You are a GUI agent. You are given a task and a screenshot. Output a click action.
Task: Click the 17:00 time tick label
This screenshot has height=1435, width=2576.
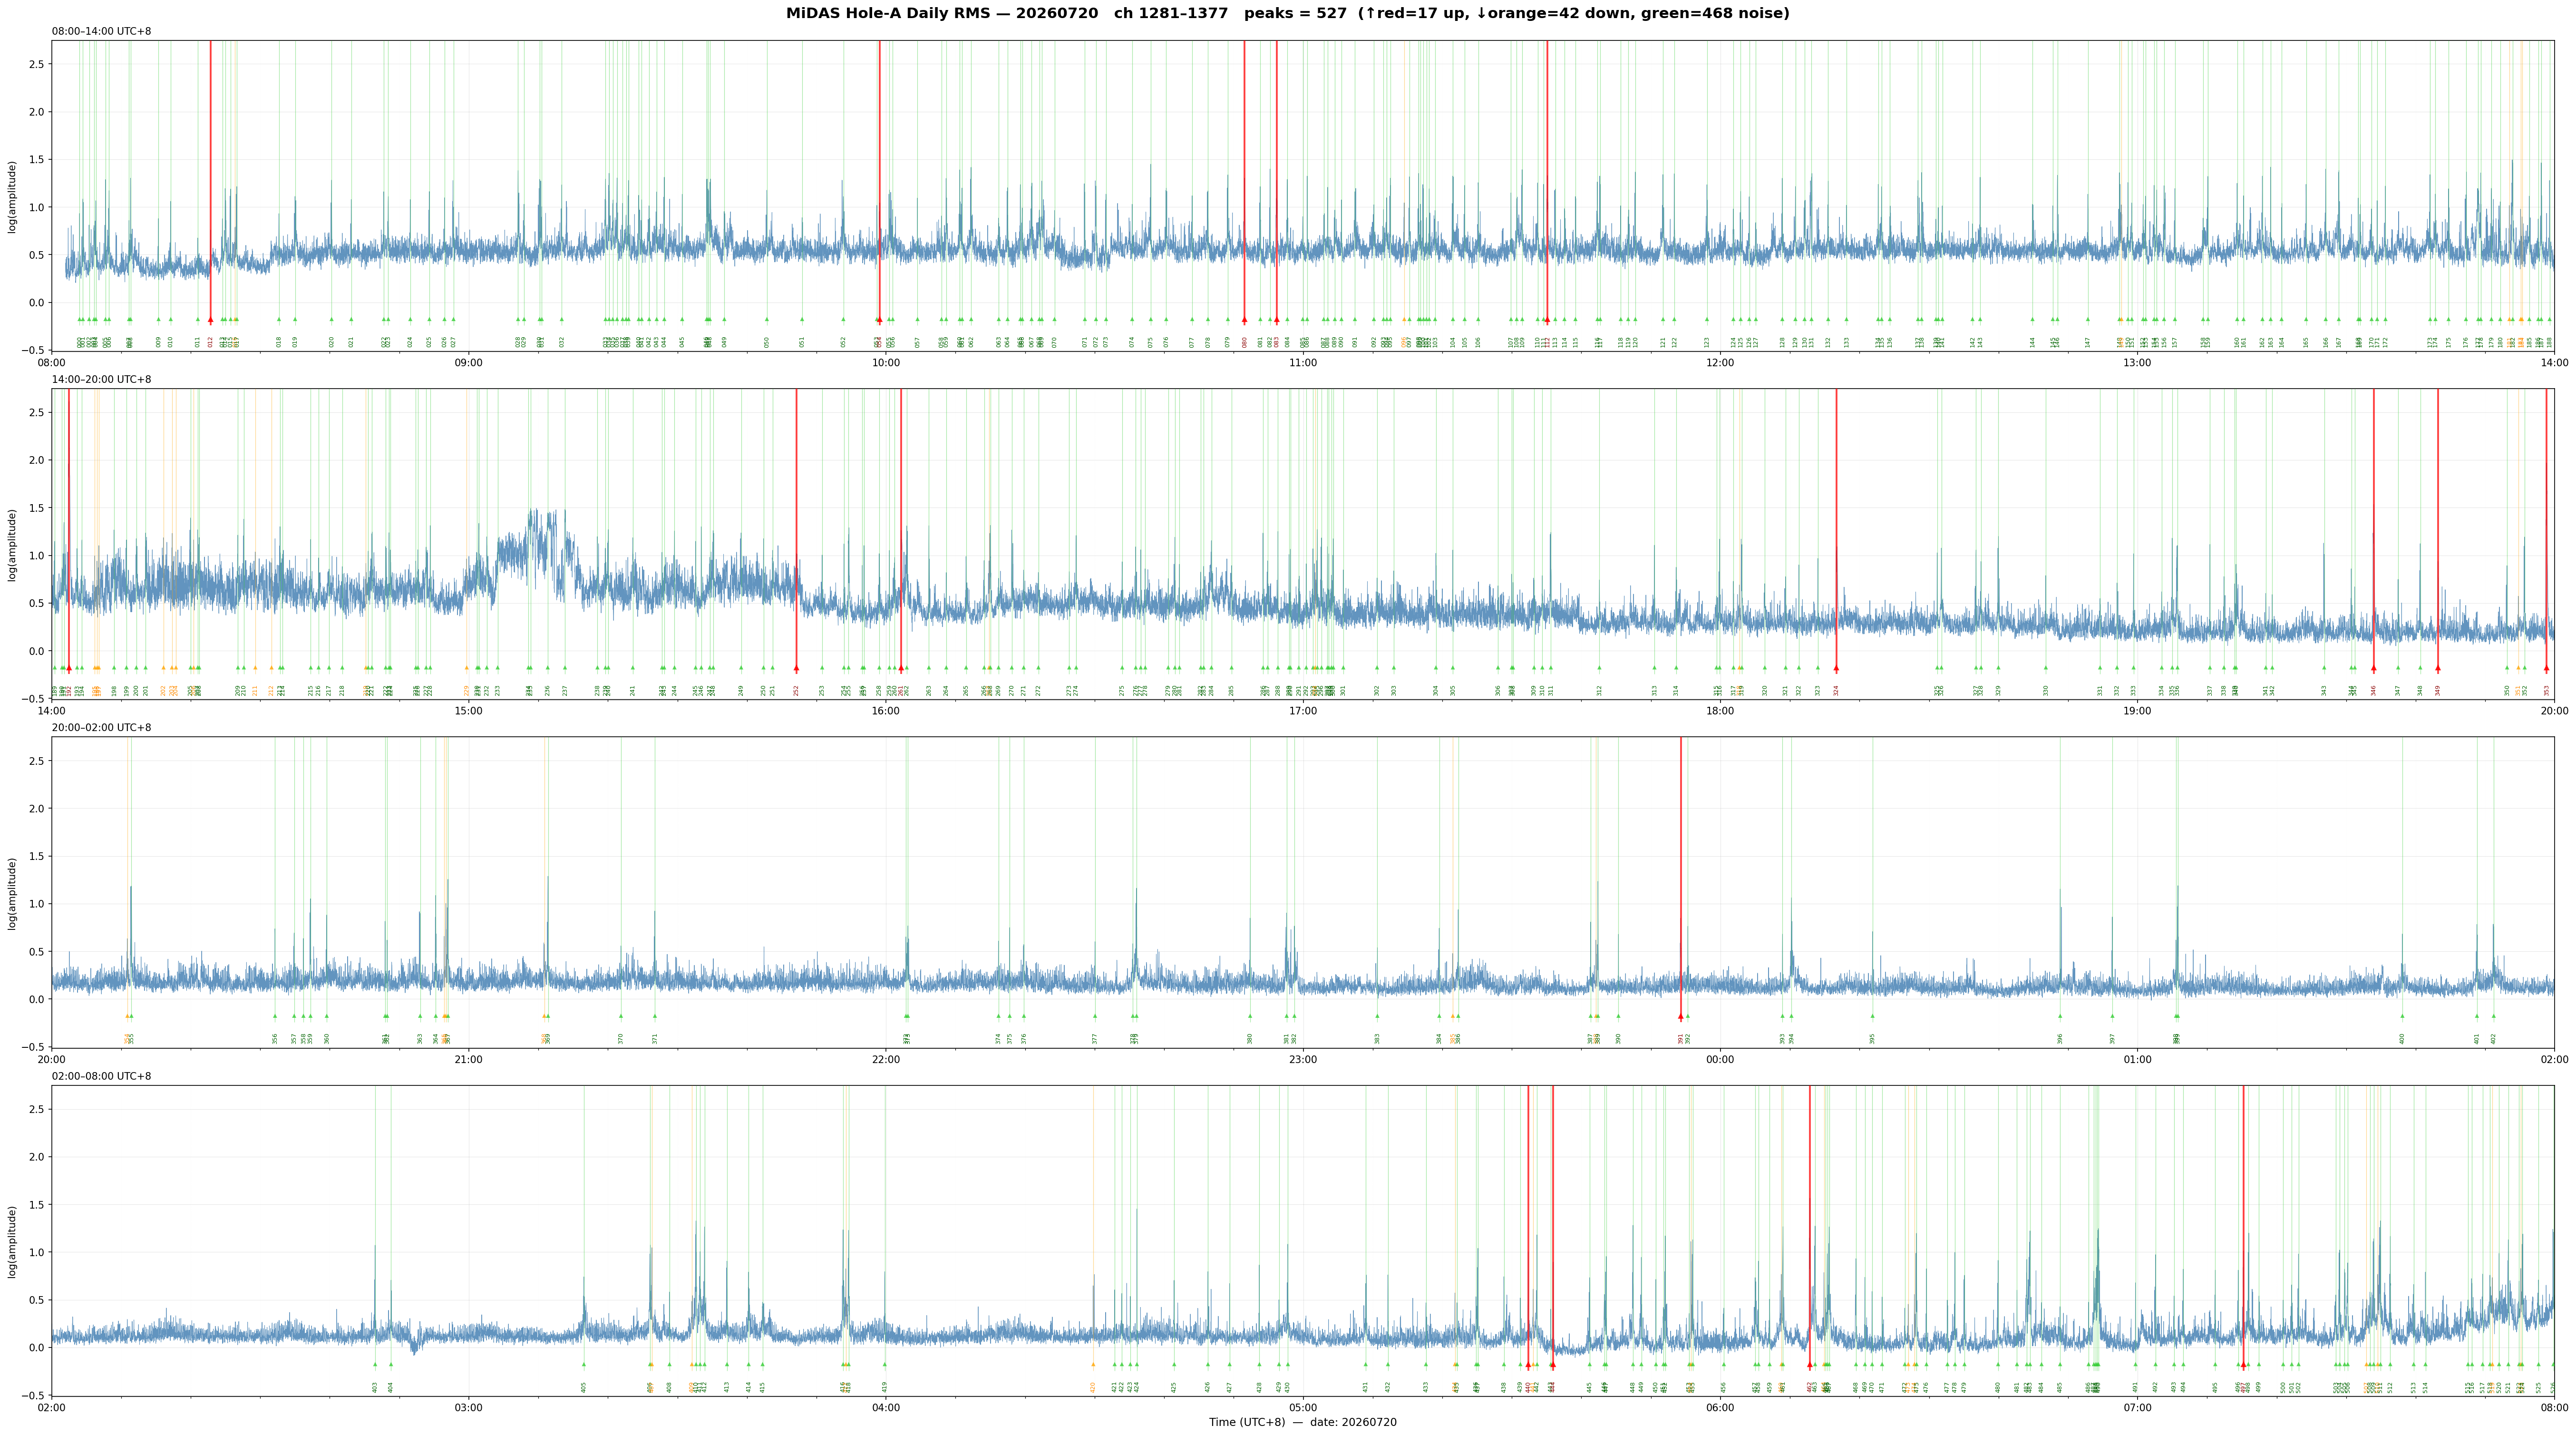coord(1303,711)
